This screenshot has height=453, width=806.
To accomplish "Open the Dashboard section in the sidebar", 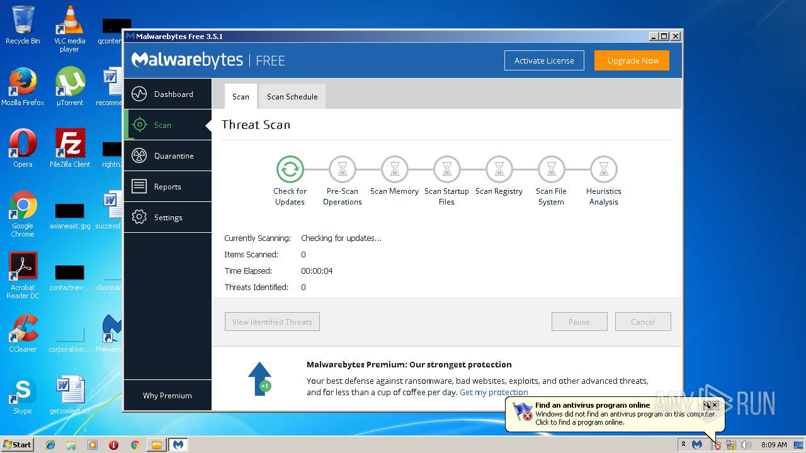I will tap(167, 94).
